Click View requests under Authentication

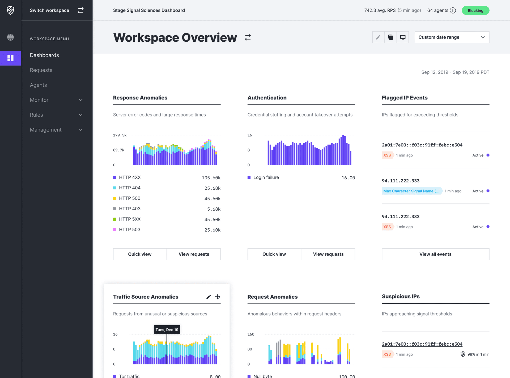tap(328, 254)
